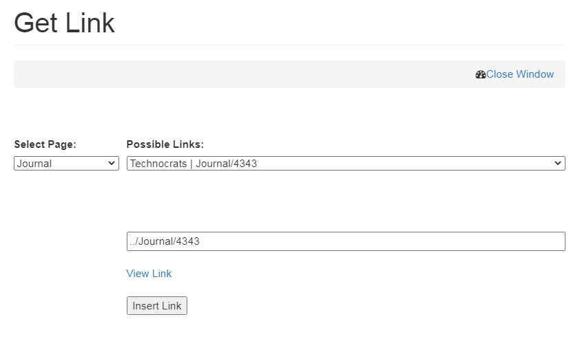Open the View Link hyperlink
Screen dimensions: 571x339
point(149,274)
